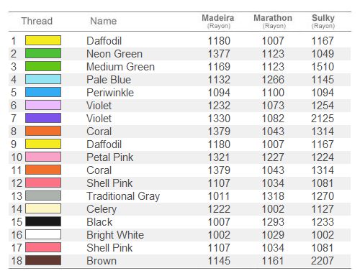
Task: Click the Brown swatch in row 18
Action: (43, 260)
